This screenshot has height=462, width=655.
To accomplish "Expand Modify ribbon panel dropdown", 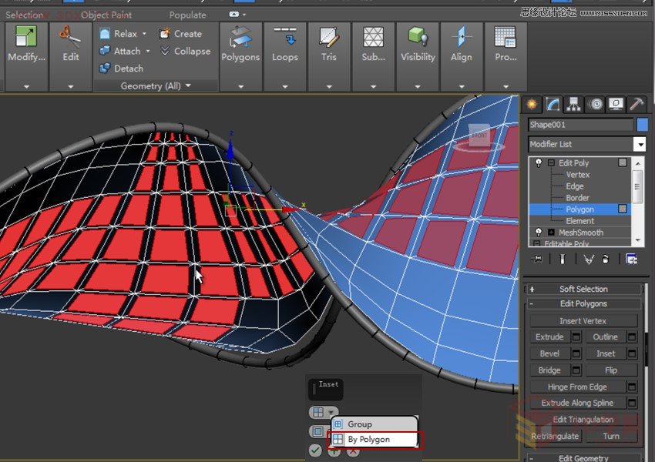I will (x=26, y=86).
